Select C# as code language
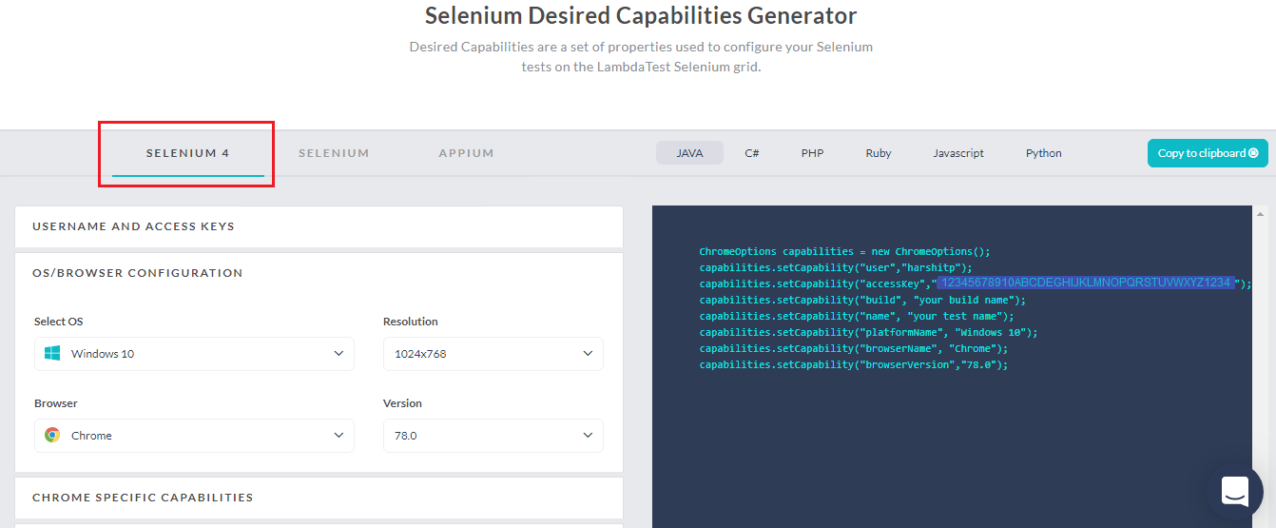Screen dimensions: 1276x528 pos(751,153)
